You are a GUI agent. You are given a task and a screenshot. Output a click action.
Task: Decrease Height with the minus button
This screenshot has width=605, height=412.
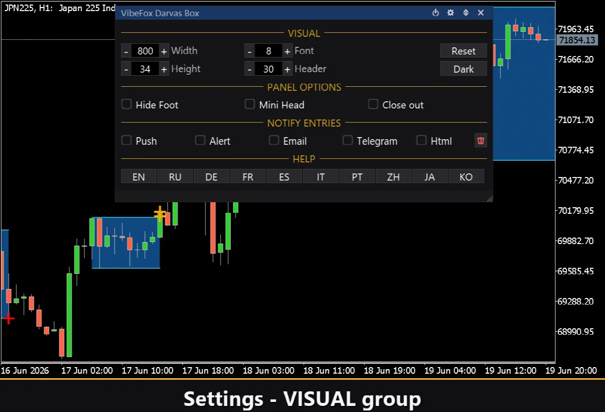point(126,69)
